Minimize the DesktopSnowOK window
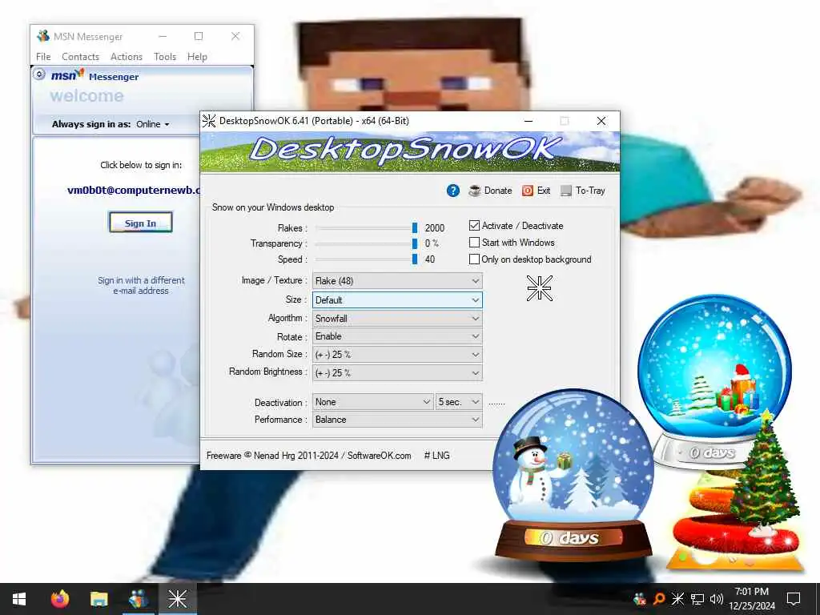Screen dimensions: 820x615 click(529, 121)
